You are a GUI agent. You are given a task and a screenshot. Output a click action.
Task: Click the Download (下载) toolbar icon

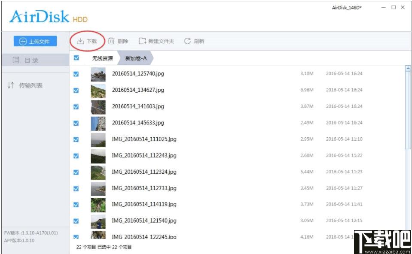point(80,41)
